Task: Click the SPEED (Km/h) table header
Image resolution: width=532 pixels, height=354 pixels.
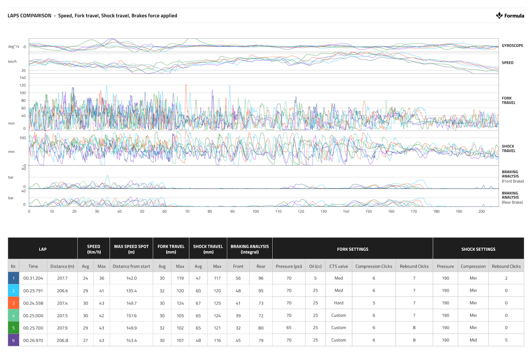Action: tap(94, 249)
